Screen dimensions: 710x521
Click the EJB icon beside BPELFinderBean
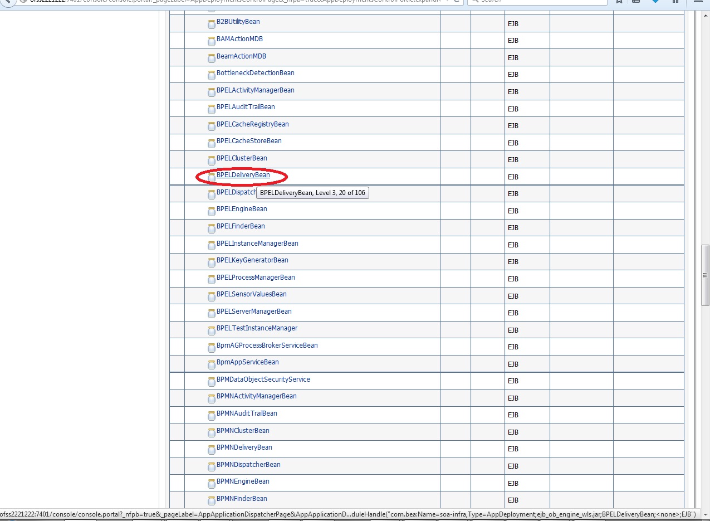pyautogui.click(x=212, y=228)
